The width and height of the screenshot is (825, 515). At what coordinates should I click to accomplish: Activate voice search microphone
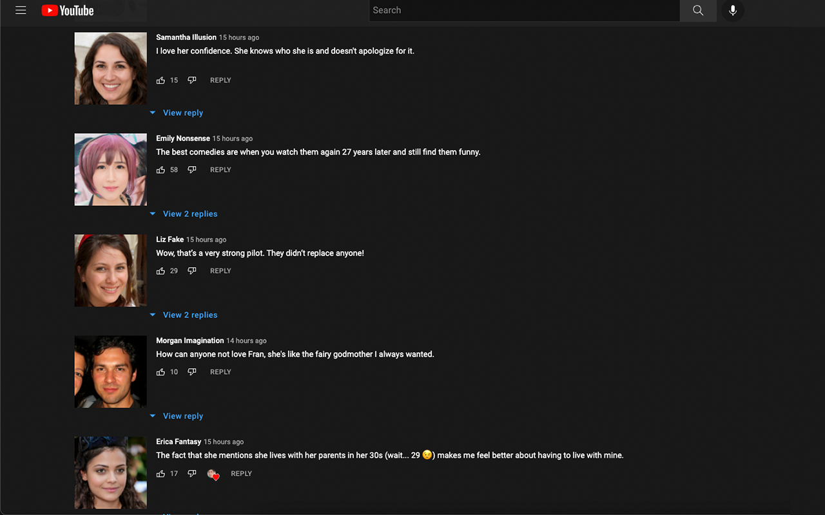coord(733,10)
